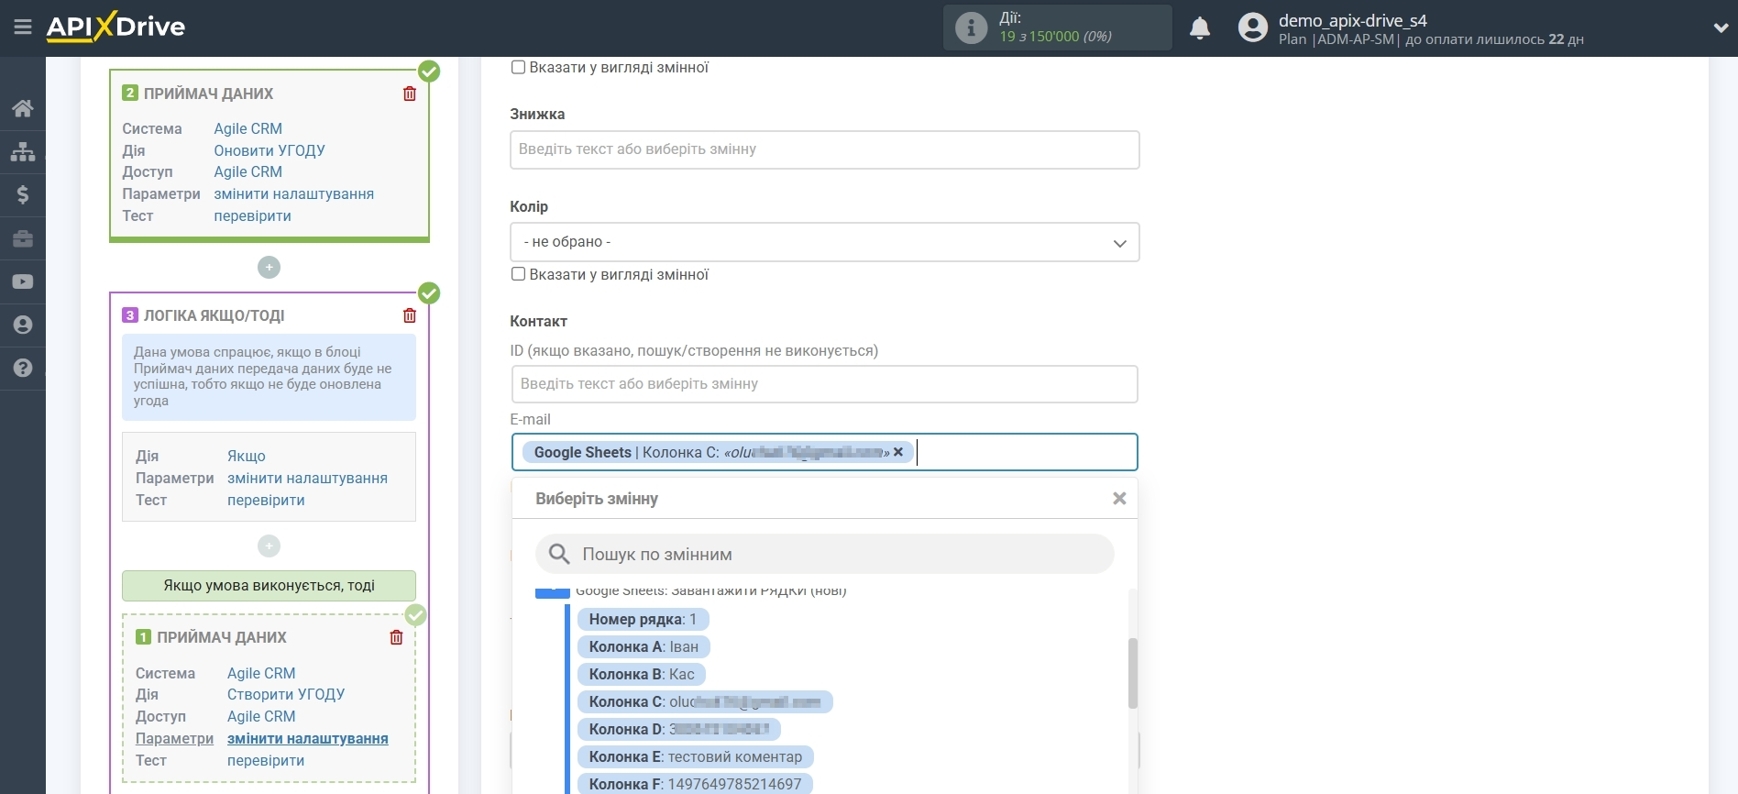Open the user profile icon in sidebar
The image size is (1738, 794).
pos(23,325)
